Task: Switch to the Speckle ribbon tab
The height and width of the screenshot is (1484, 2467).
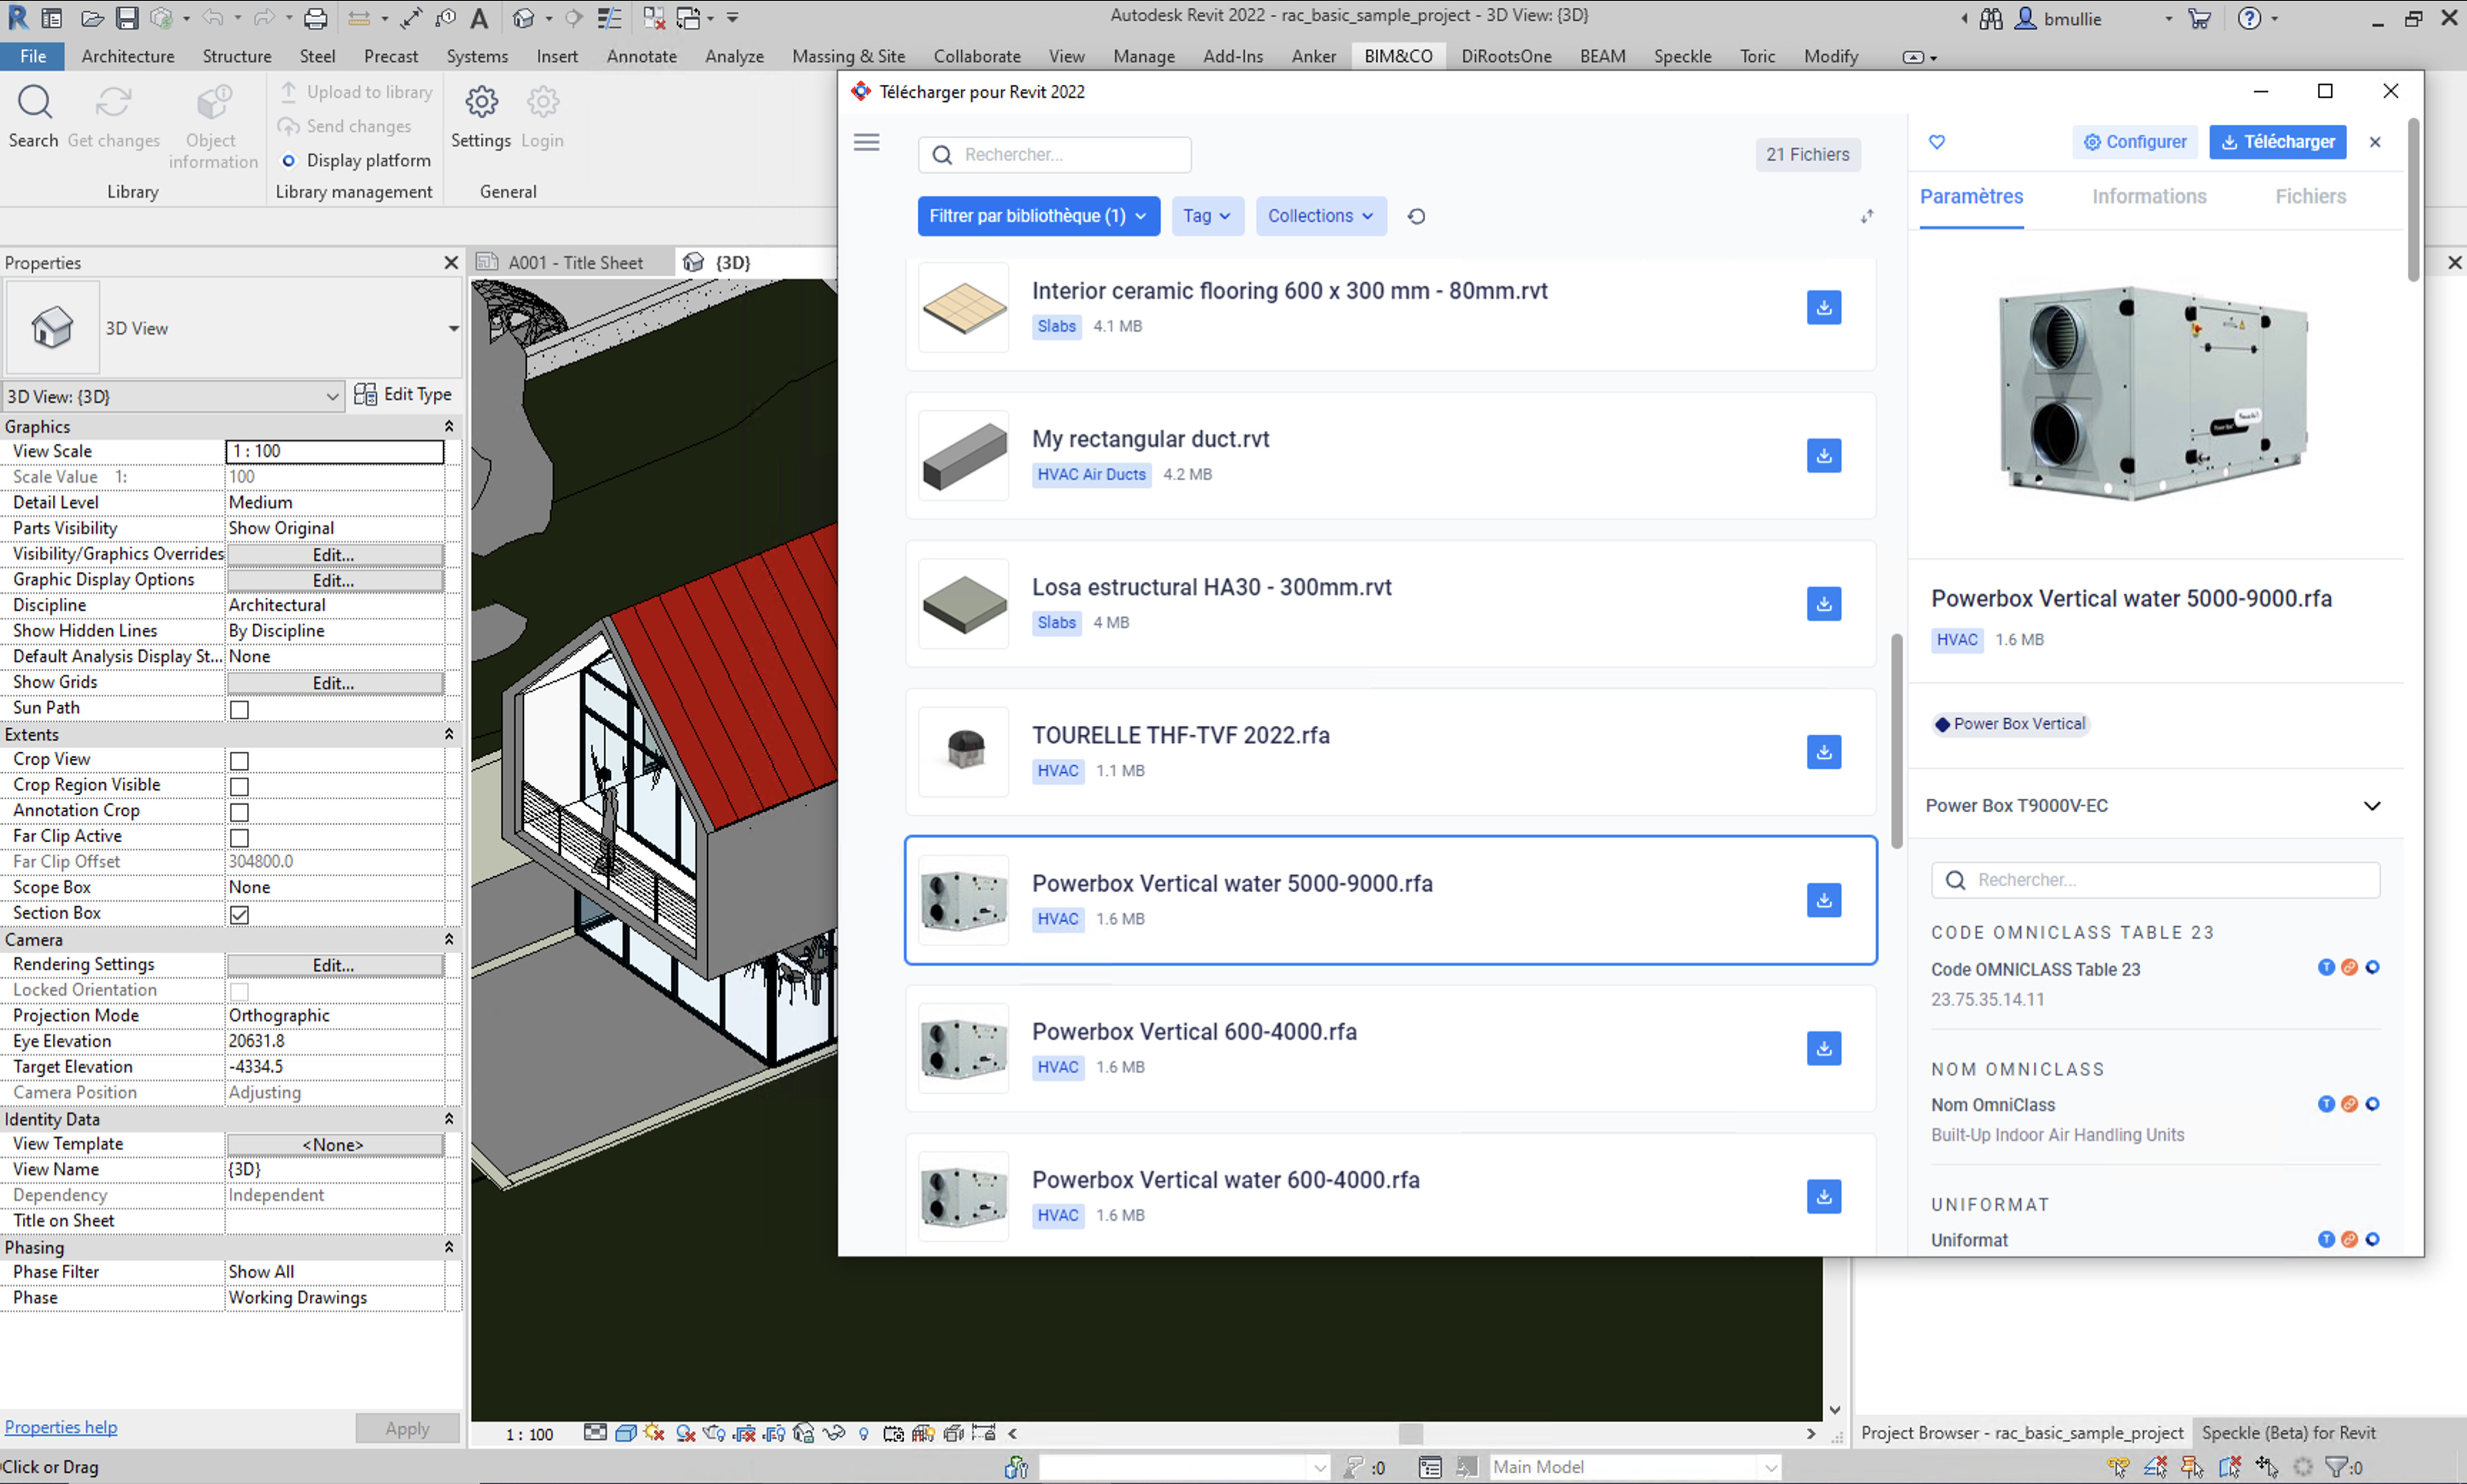Action: (x=1682, y=56)
